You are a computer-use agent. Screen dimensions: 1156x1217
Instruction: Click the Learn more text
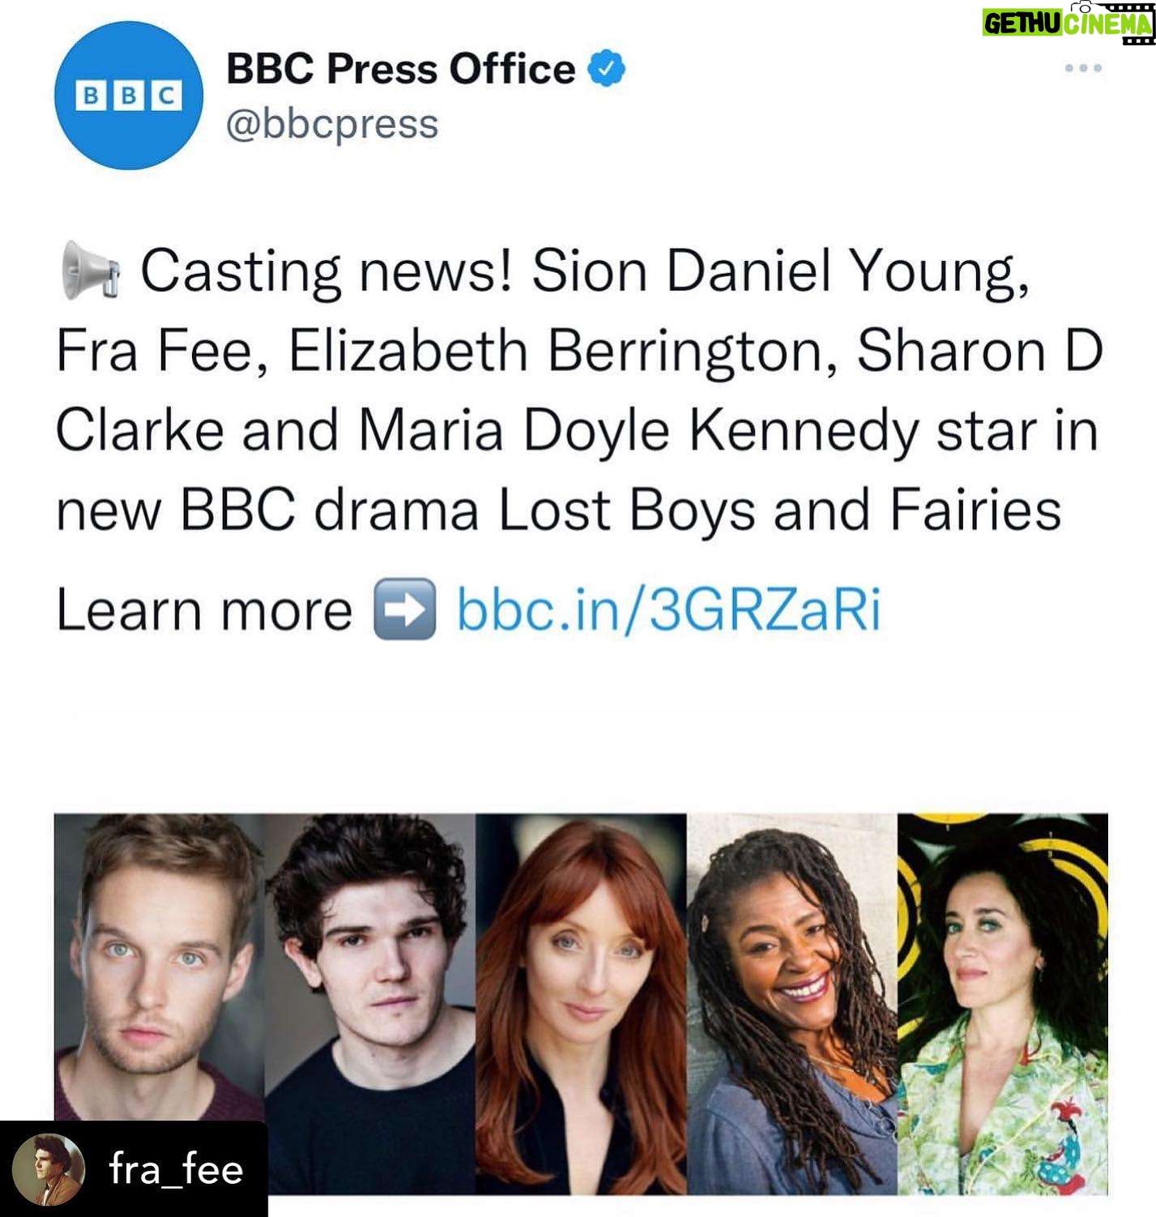[204, 609]
